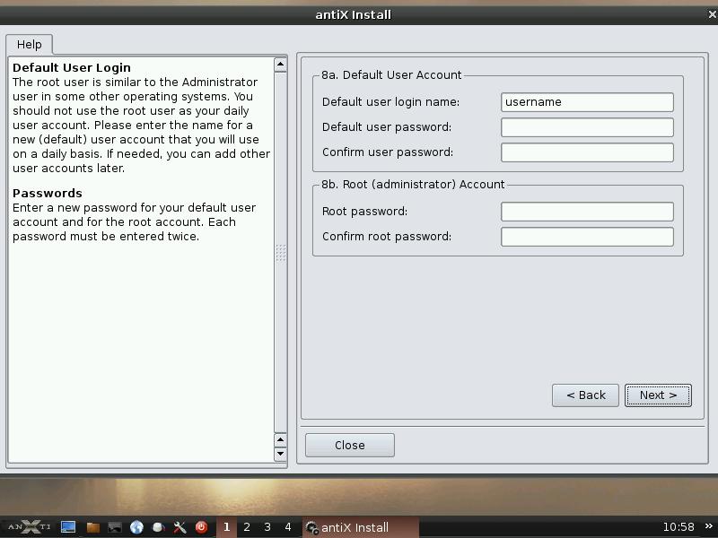Switch to workspace 1
718x538 pixels.
point(226,527)
